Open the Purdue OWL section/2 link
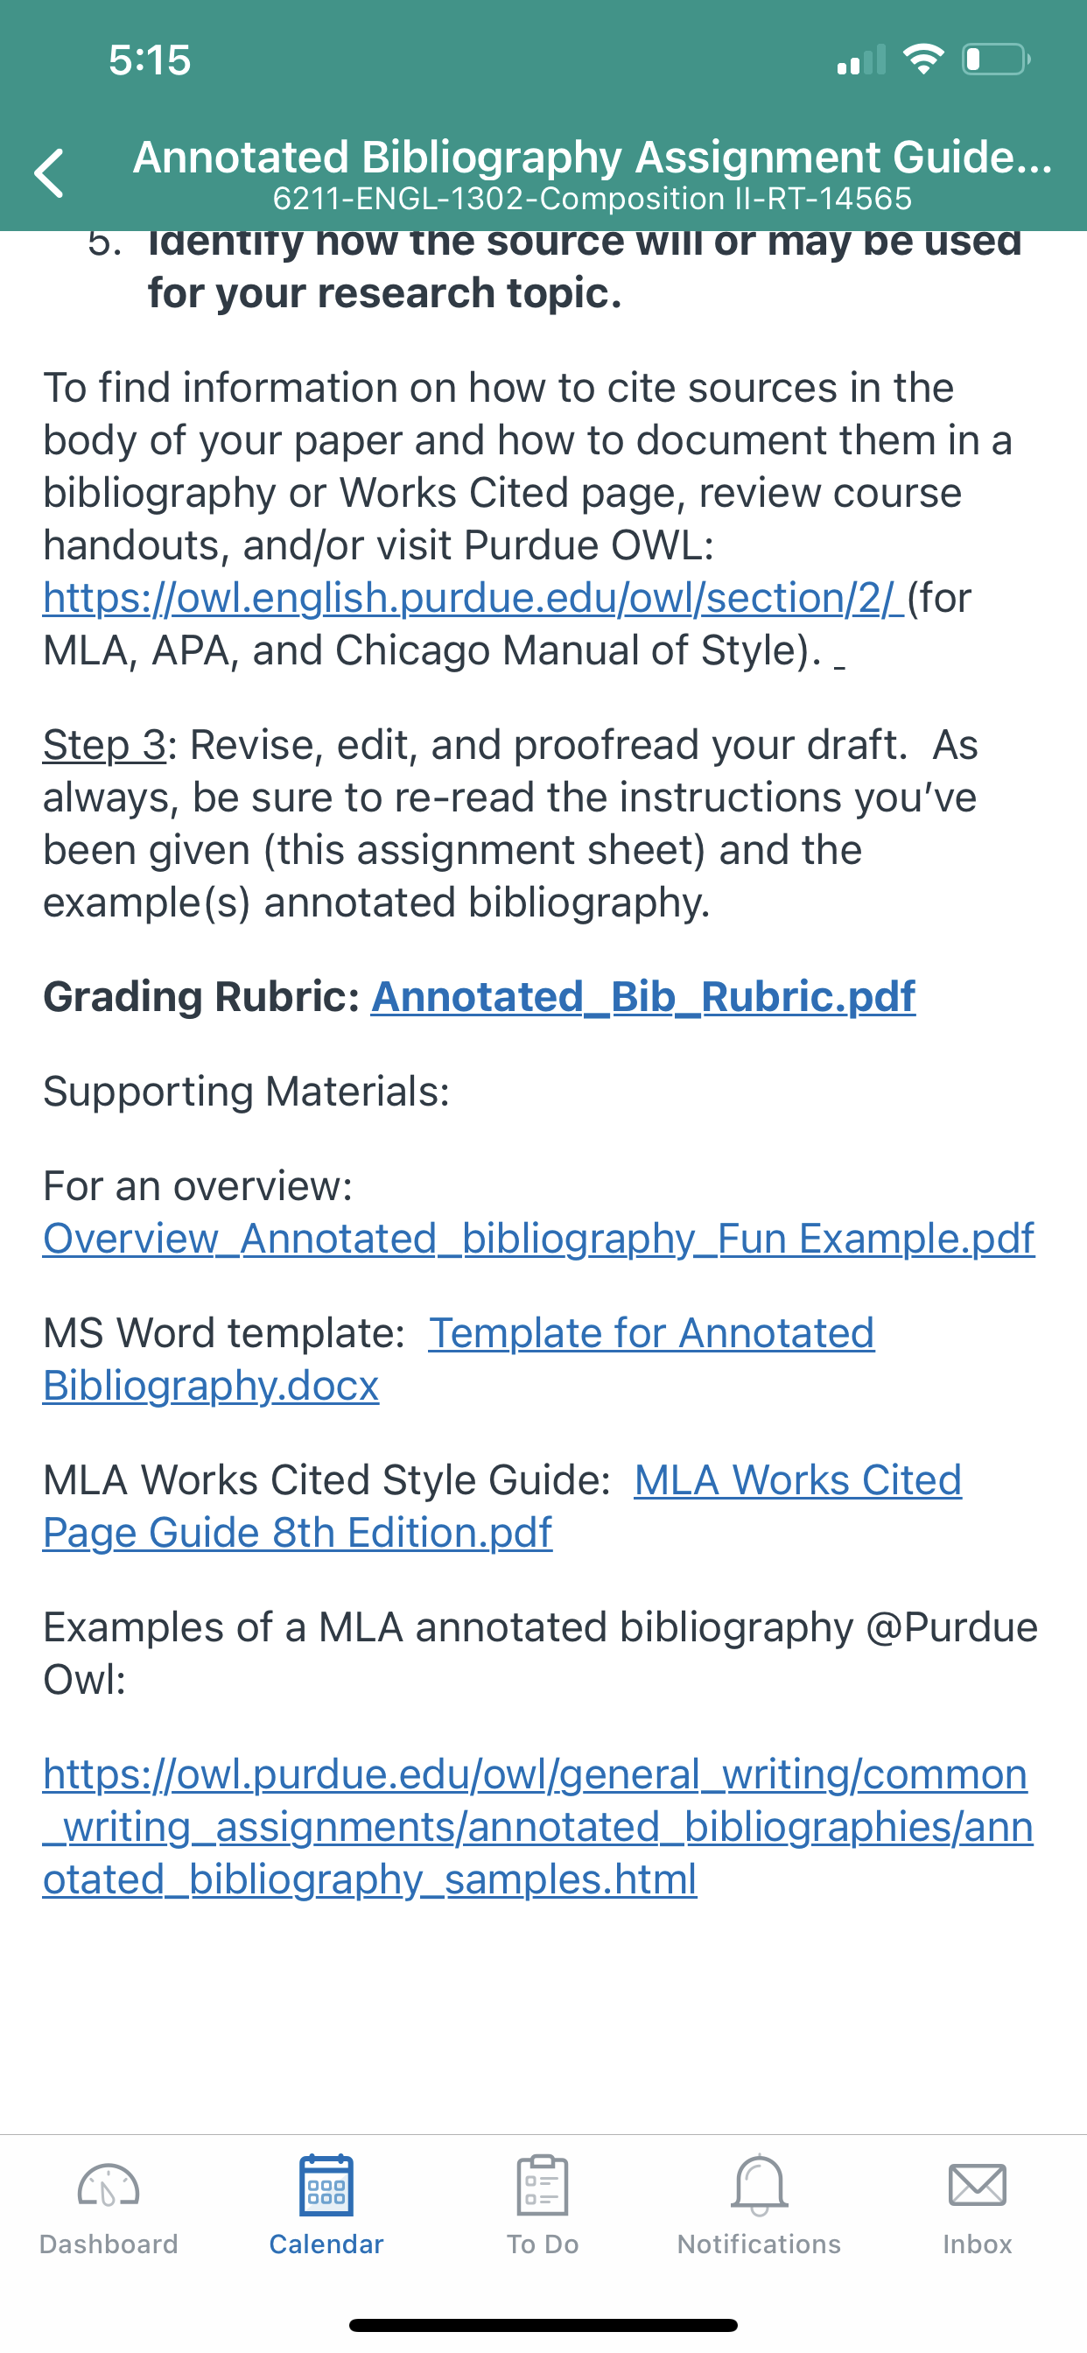 [473, 597]
